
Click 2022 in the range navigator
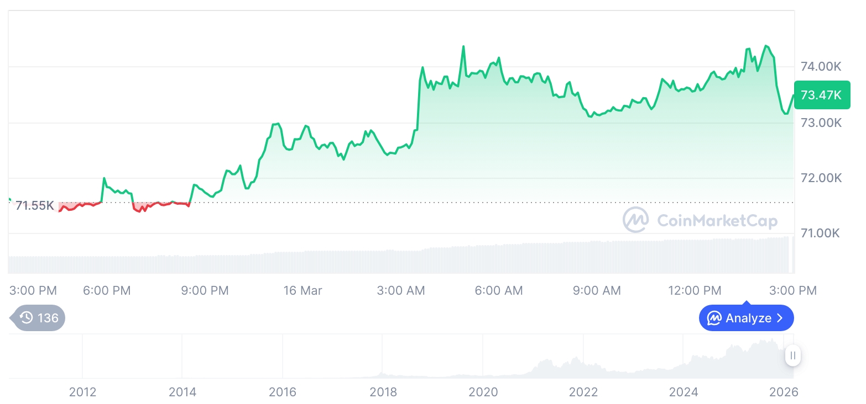583,392
